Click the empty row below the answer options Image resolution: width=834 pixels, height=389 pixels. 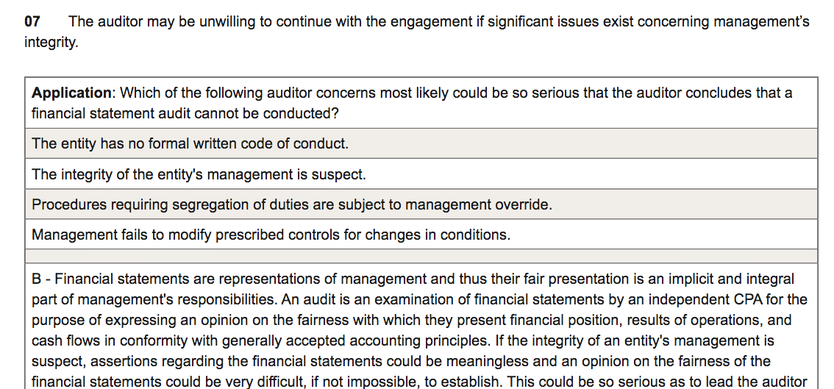tap(421, 256)
